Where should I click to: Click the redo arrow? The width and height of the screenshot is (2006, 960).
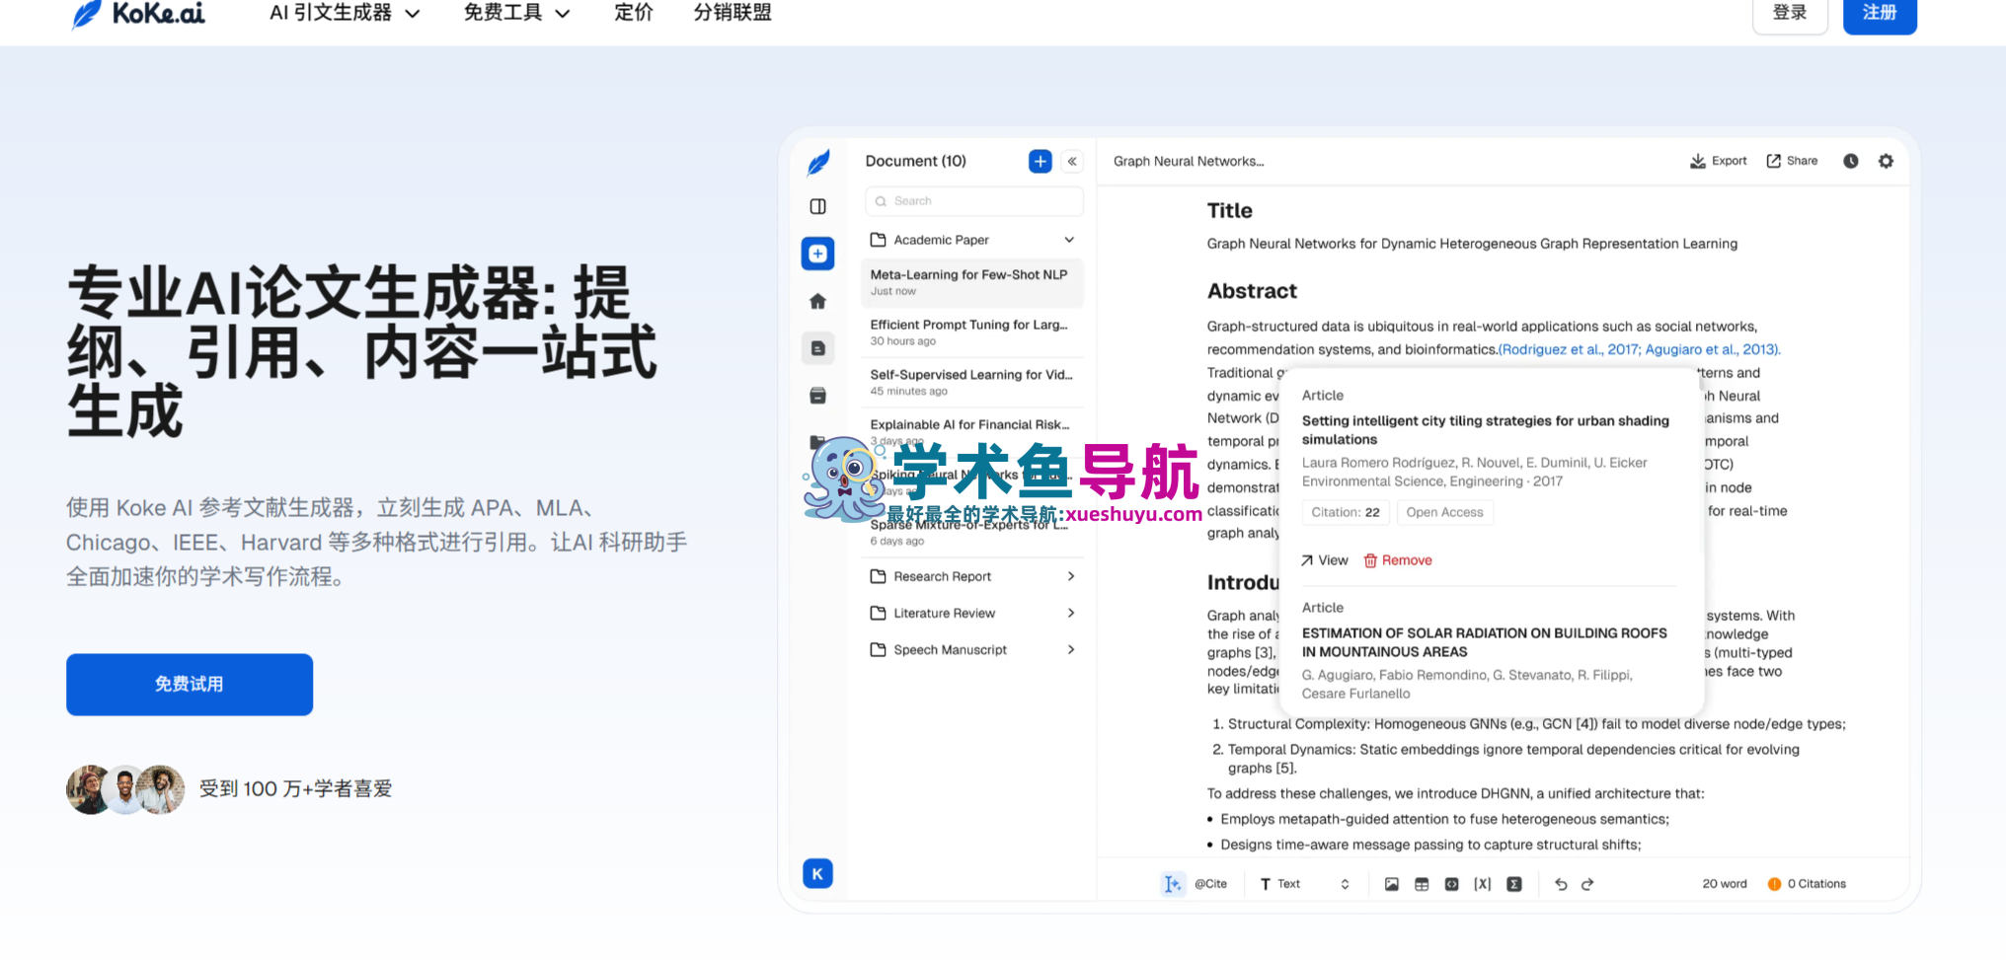pos(1587,884)
